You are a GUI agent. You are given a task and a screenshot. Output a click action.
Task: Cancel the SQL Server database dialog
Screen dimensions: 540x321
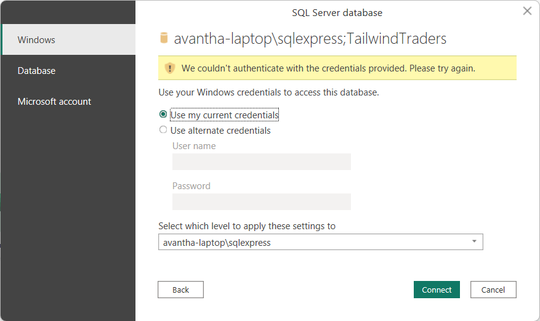[x=493, y=290]
